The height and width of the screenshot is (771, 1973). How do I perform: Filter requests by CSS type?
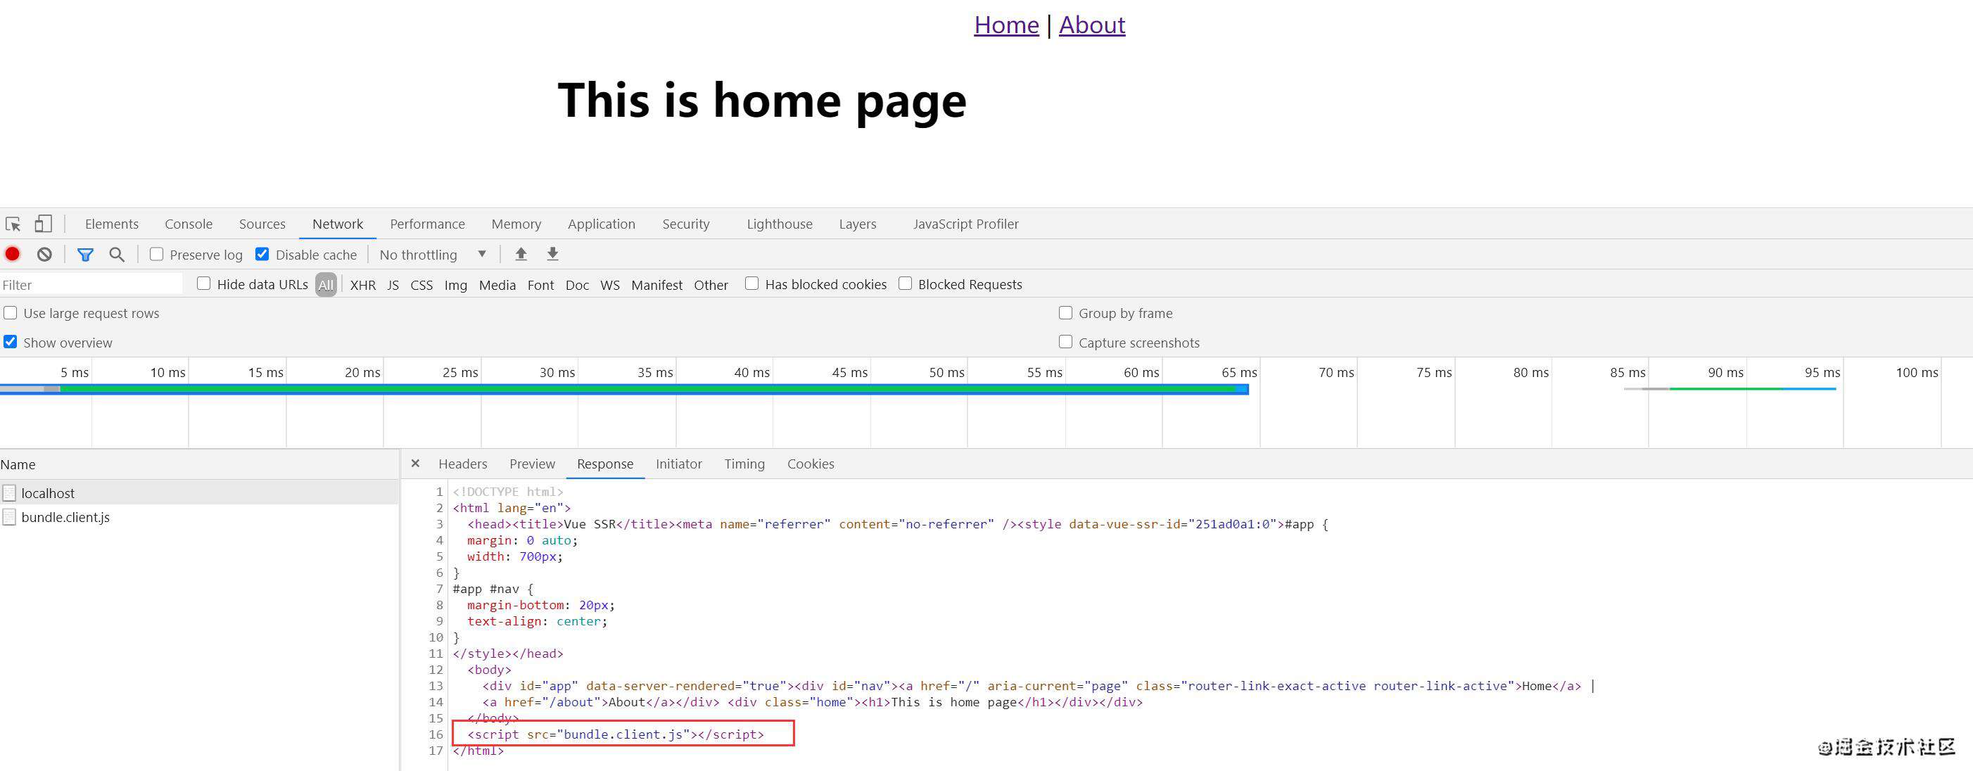click(421, 285)
